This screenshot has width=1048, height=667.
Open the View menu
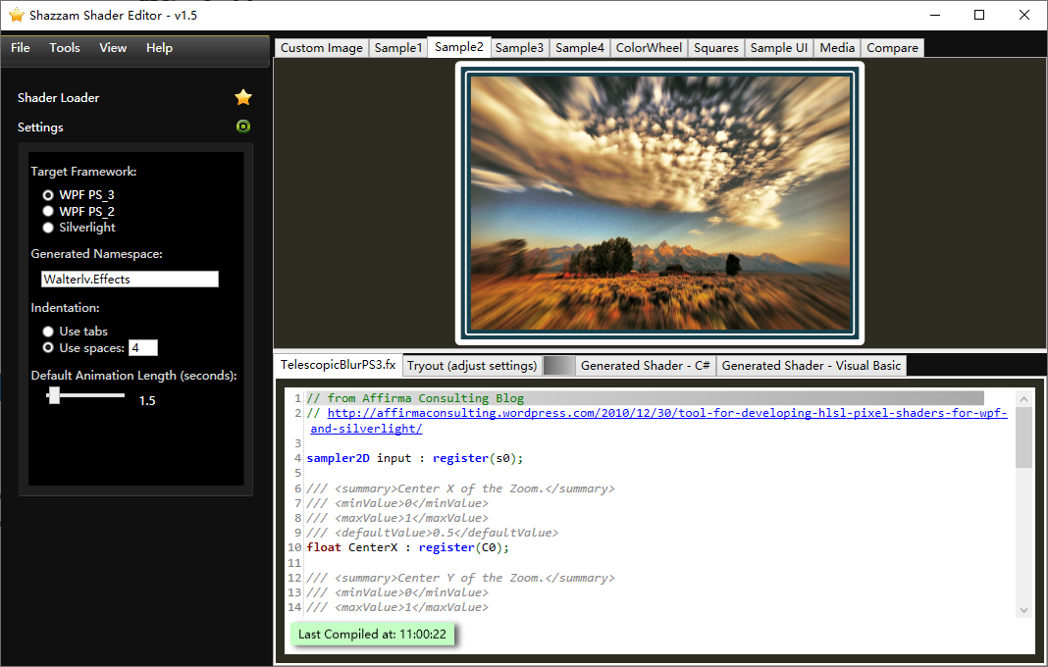pyautogui.click(x=113, y=48)
